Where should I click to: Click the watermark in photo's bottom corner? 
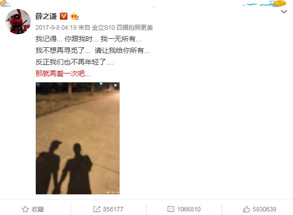(113, 192)
